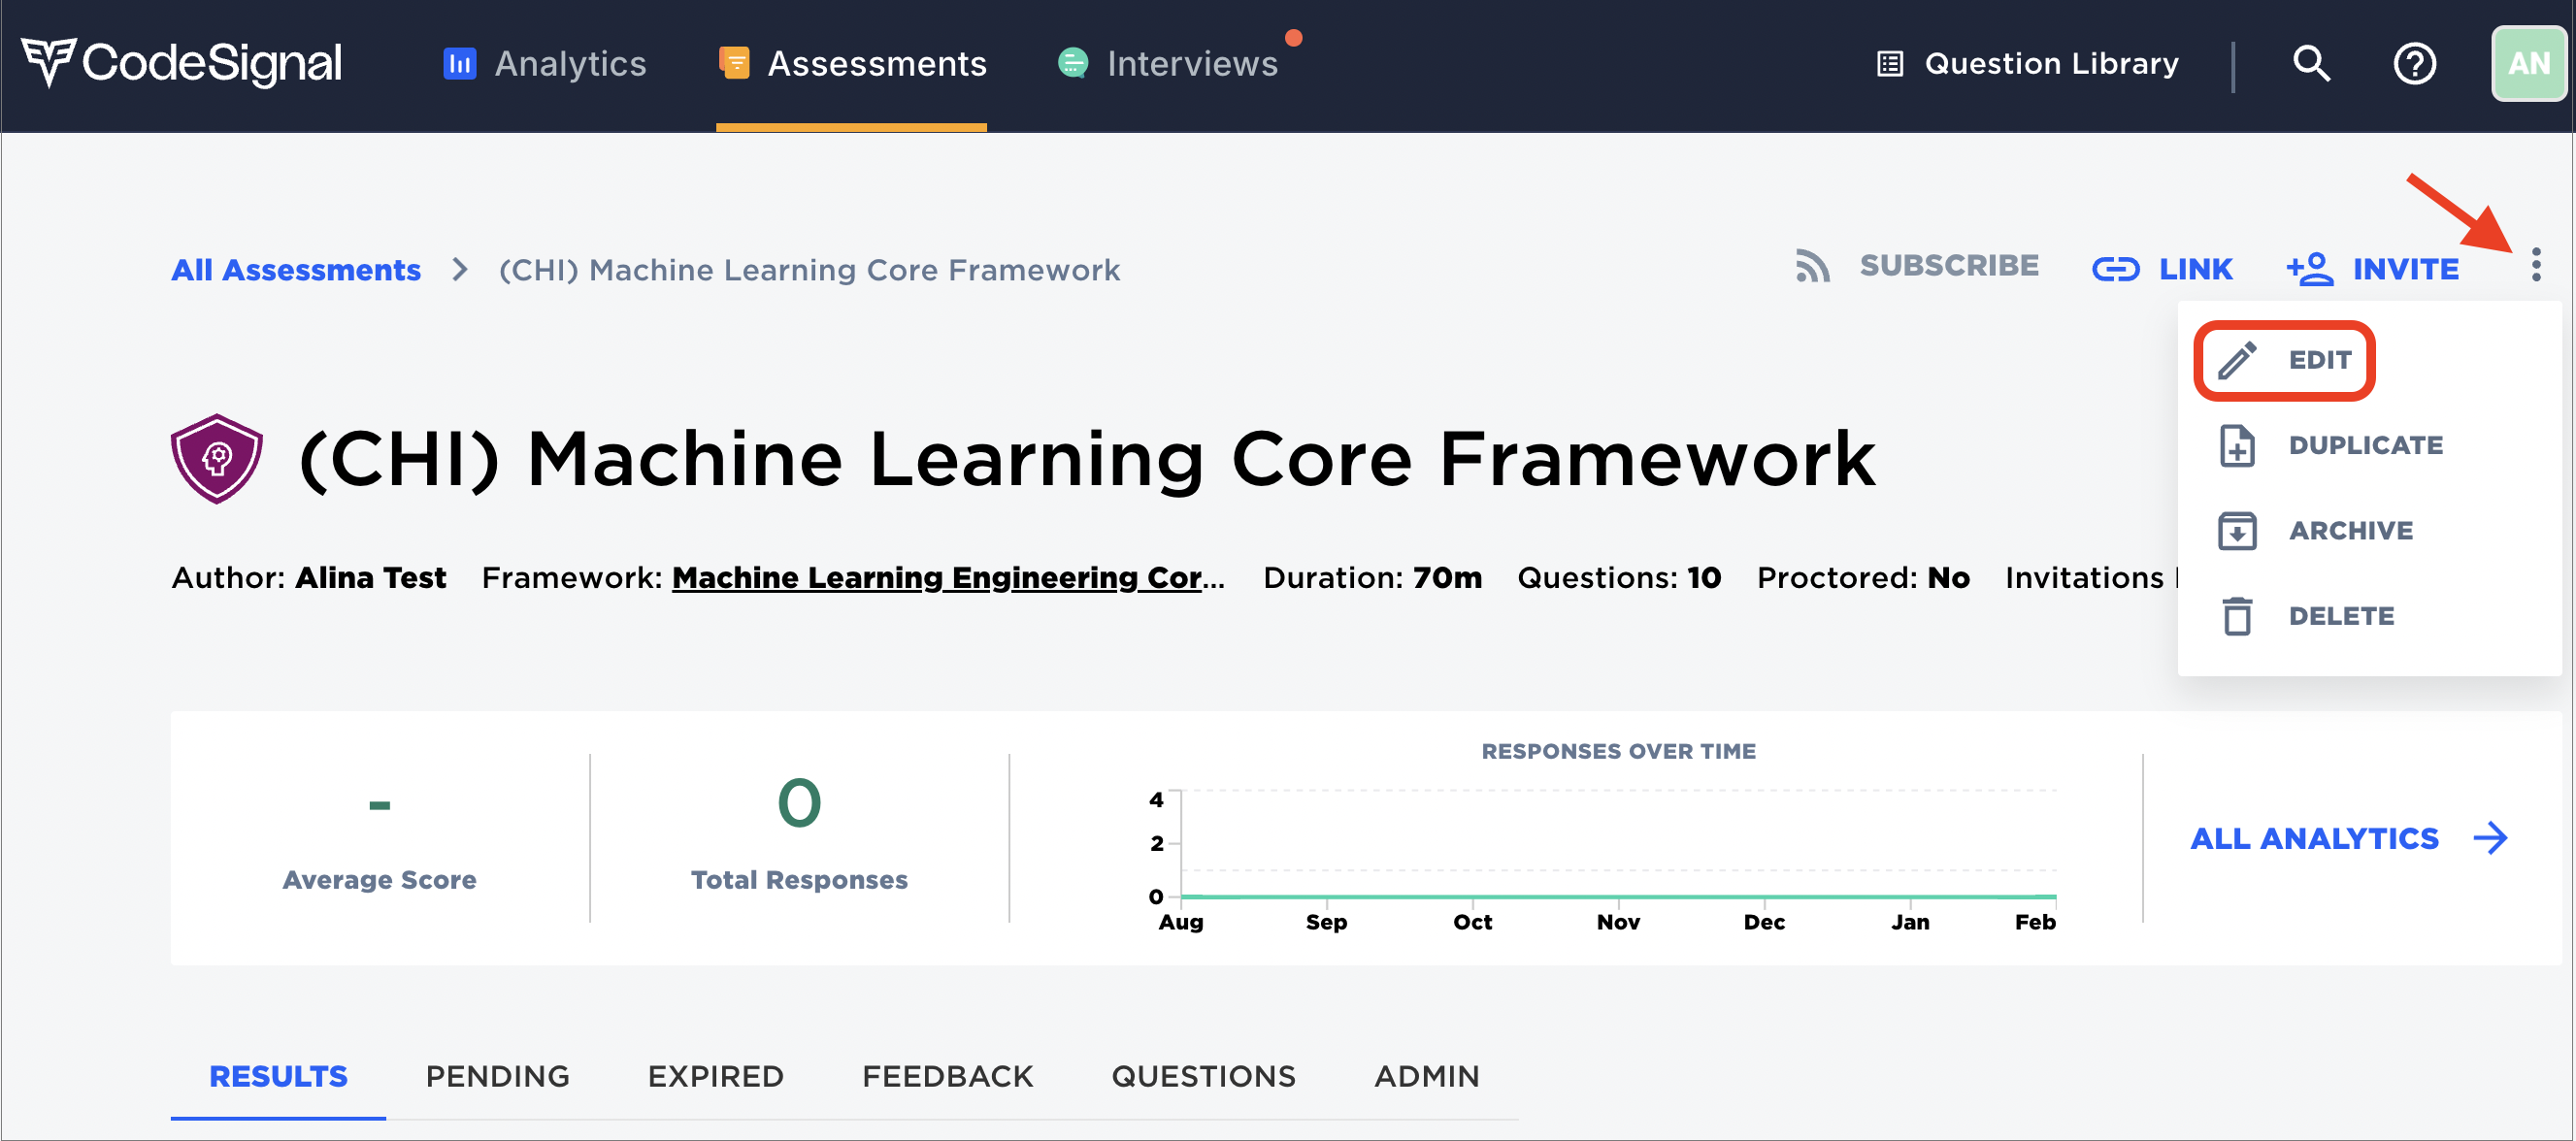Click the archive box icon
2576x1141 pixels.
(x=2237, y=531)
